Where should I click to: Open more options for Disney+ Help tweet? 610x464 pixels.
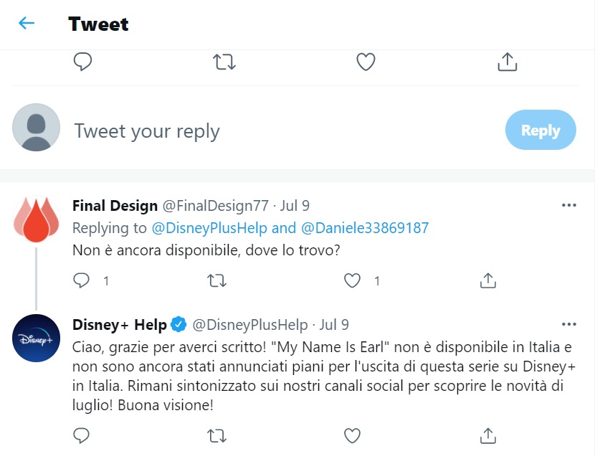coord(568,324)
